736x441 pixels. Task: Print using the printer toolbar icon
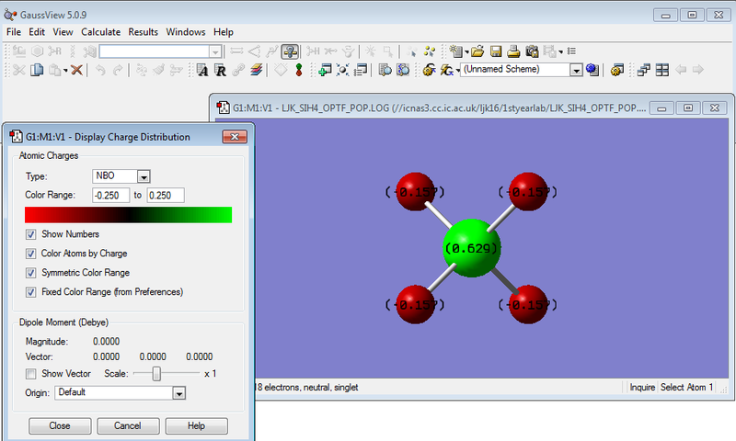pos(513,51)
